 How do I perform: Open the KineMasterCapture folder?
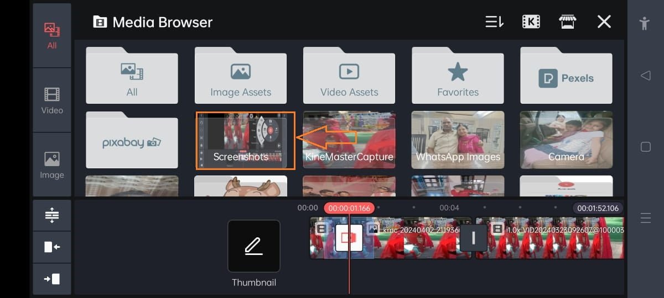coord(349,141)
